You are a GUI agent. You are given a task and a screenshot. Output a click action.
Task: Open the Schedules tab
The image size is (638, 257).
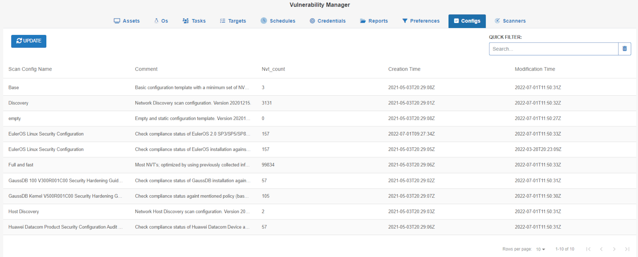[278, 21]
